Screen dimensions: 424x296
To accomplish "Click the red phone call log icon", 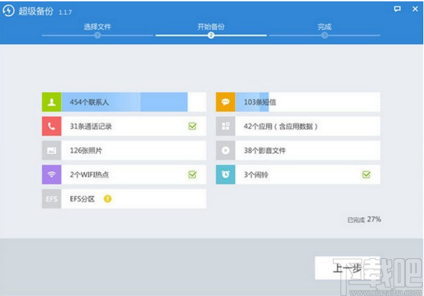I will click(51, 126).
